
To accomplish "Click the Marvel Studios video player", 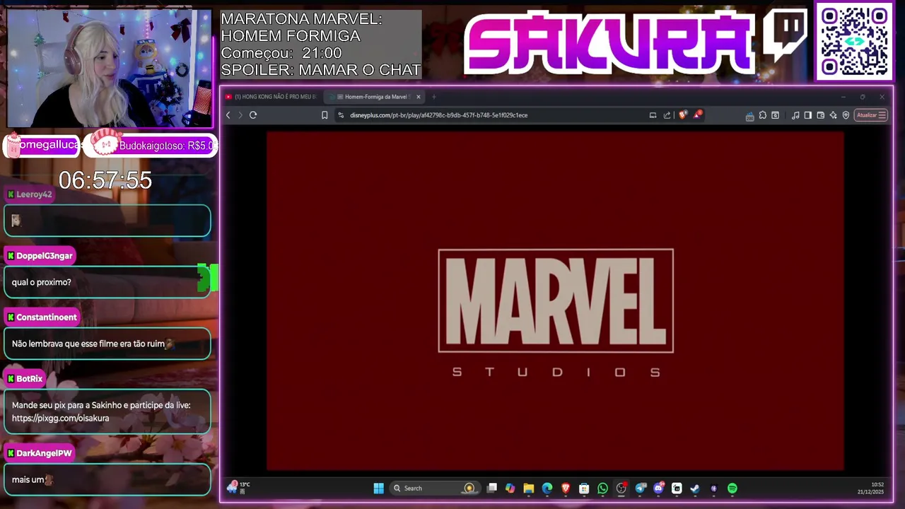I will (x=555, y=300).
